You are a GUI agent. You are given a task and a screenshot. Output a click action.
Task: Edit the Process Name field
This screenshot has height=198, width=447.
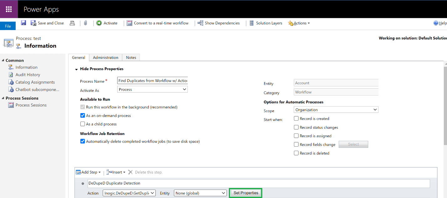coord(152,80)
